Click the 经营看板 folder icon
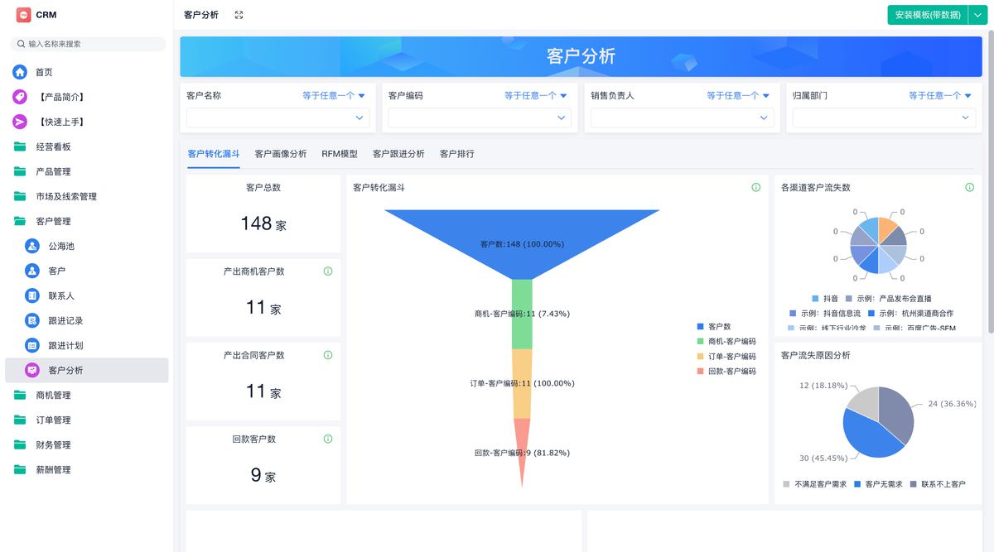This screenshot has width=994, height=552. [20, 146]
